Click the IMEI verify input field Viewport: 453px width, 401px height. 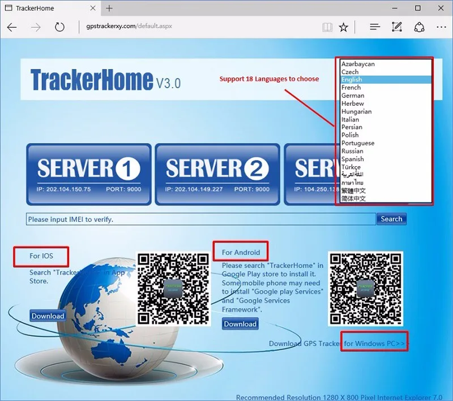pyautogui.click(x=201, y=219)
